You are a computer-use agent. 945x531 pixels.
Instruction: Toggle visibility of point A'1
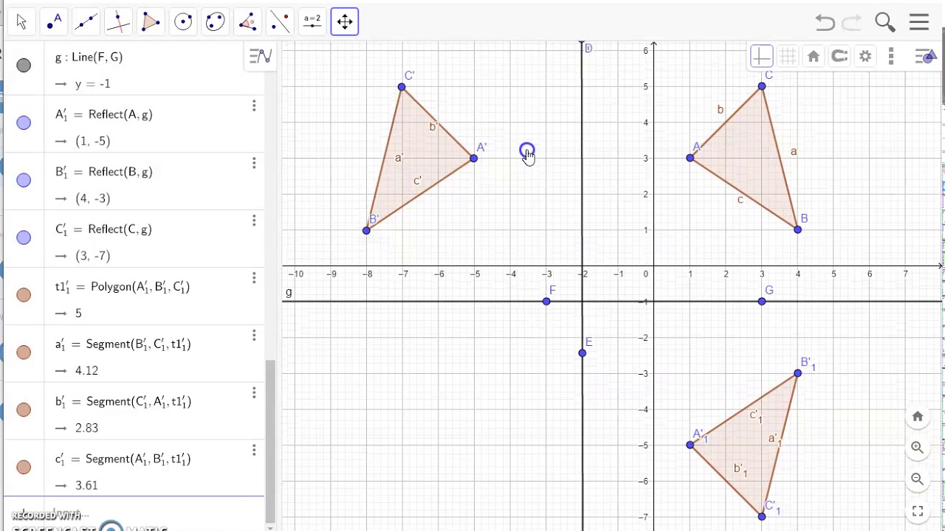click(24, 123)
